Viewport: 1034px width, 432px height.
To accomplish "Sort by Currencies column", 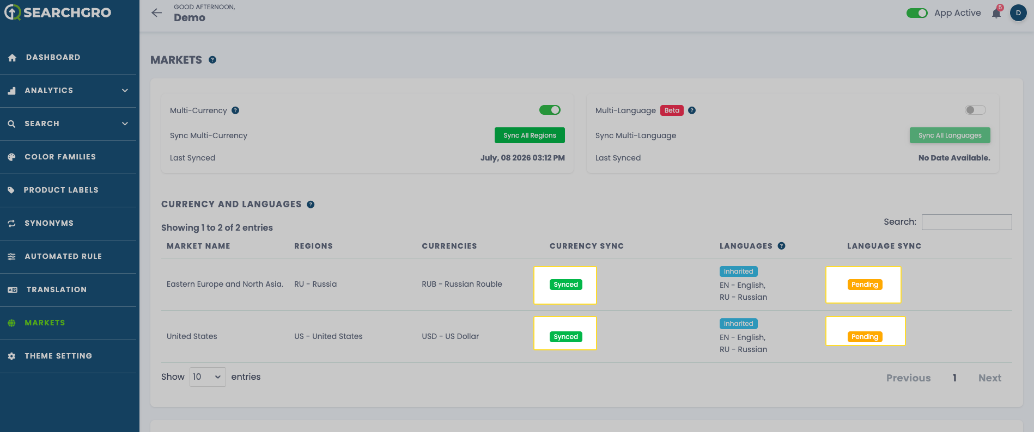I will [x=449, y=246].
